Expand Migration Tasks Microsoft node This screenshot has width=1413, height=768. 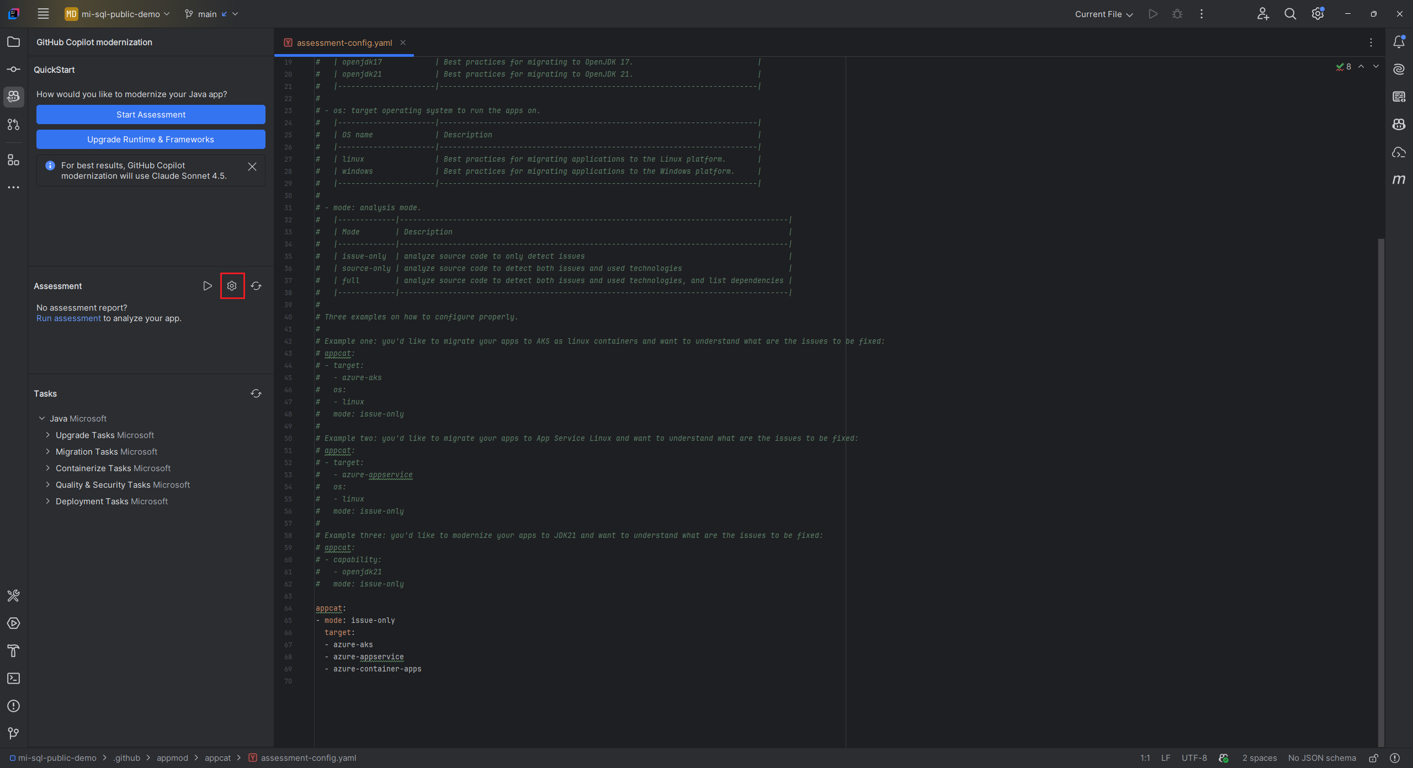tap(48, 451)
